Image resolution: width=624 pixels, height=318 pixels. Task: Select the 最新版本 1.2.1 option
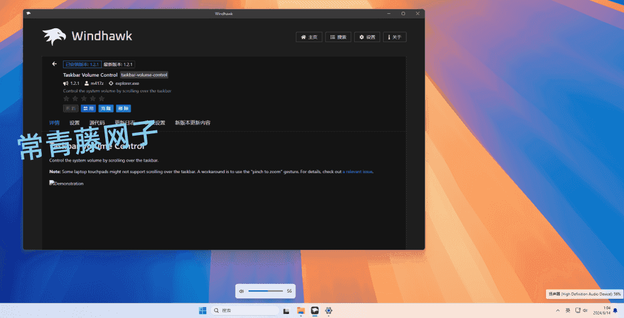pos(118,65)
